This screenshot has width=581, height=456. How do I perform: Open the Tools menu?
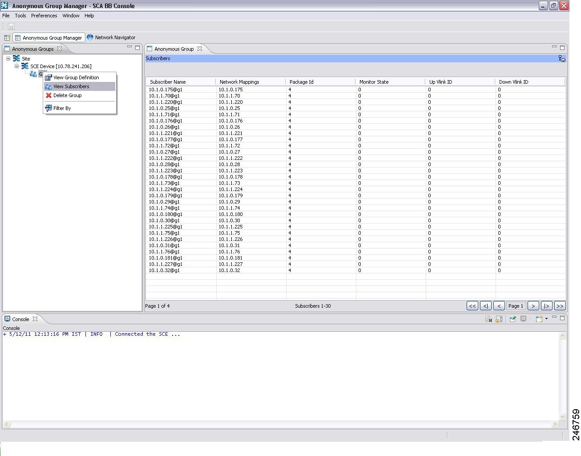pos(20,16)
